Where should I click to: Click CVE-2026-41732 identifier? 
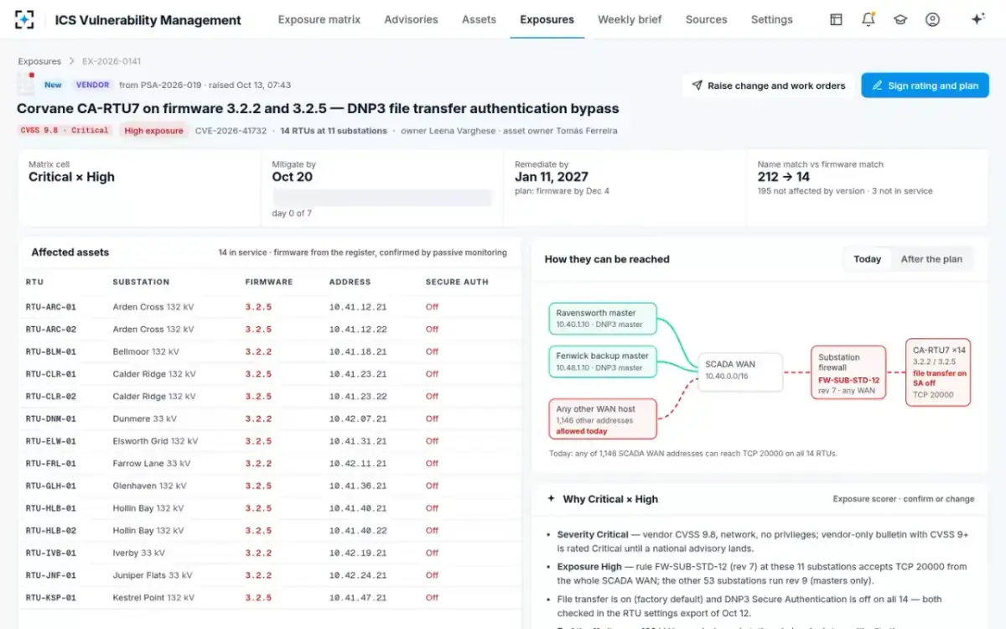coord(231,131)
